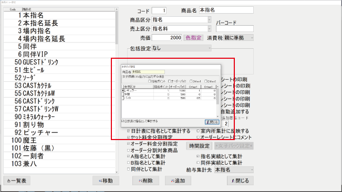
Task: Select list row 4 場内指名延長
Action: pos(59,39)
